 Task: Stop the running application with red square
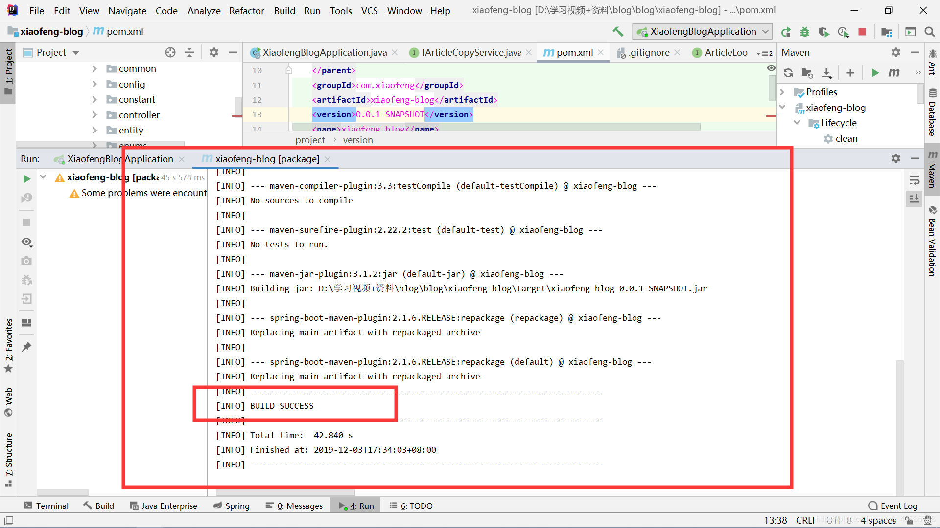point(862,32)
